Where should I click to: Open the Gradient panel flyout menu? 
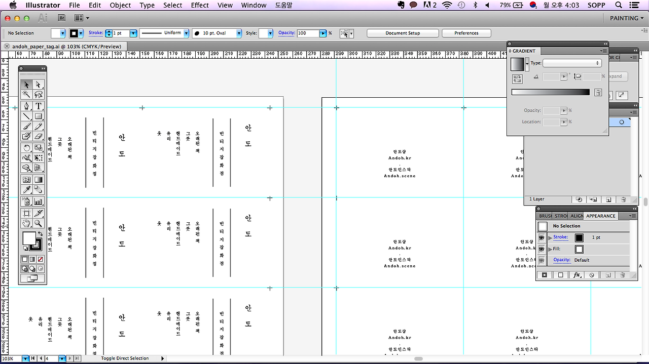pyautogui.click(x=604, y=51)
